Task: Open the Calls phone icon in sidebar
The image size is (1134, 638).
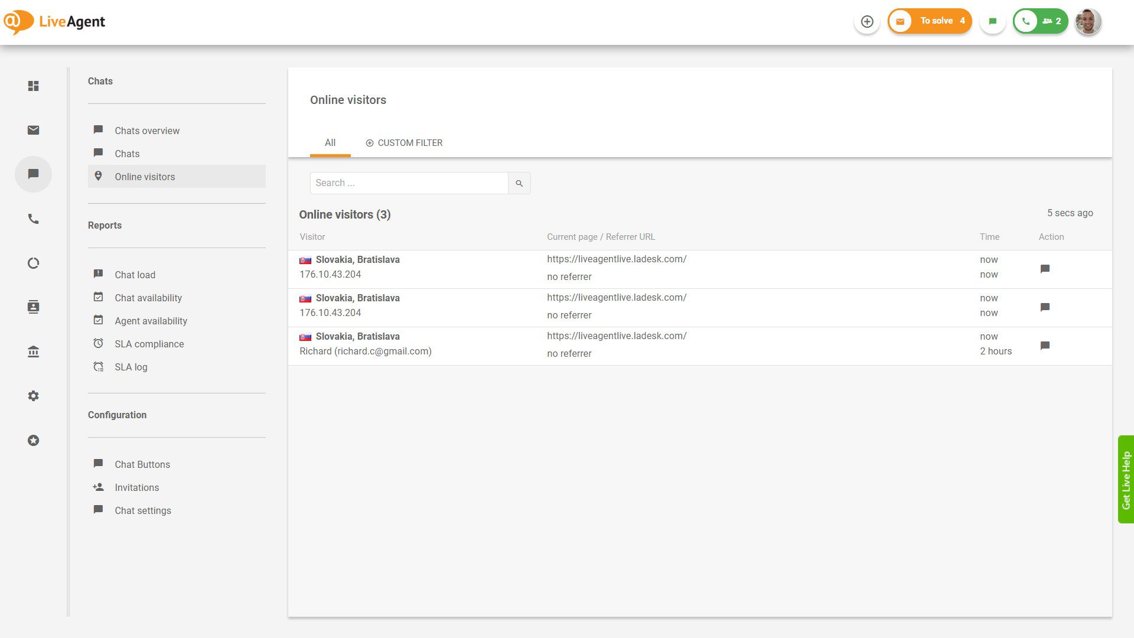Action: coord(33,219)
